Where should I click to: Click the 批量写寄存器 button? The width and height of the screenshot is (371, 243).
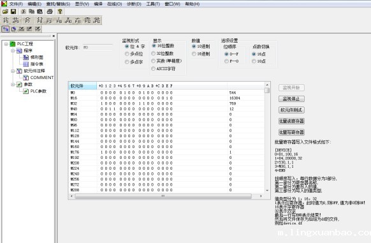291,132
